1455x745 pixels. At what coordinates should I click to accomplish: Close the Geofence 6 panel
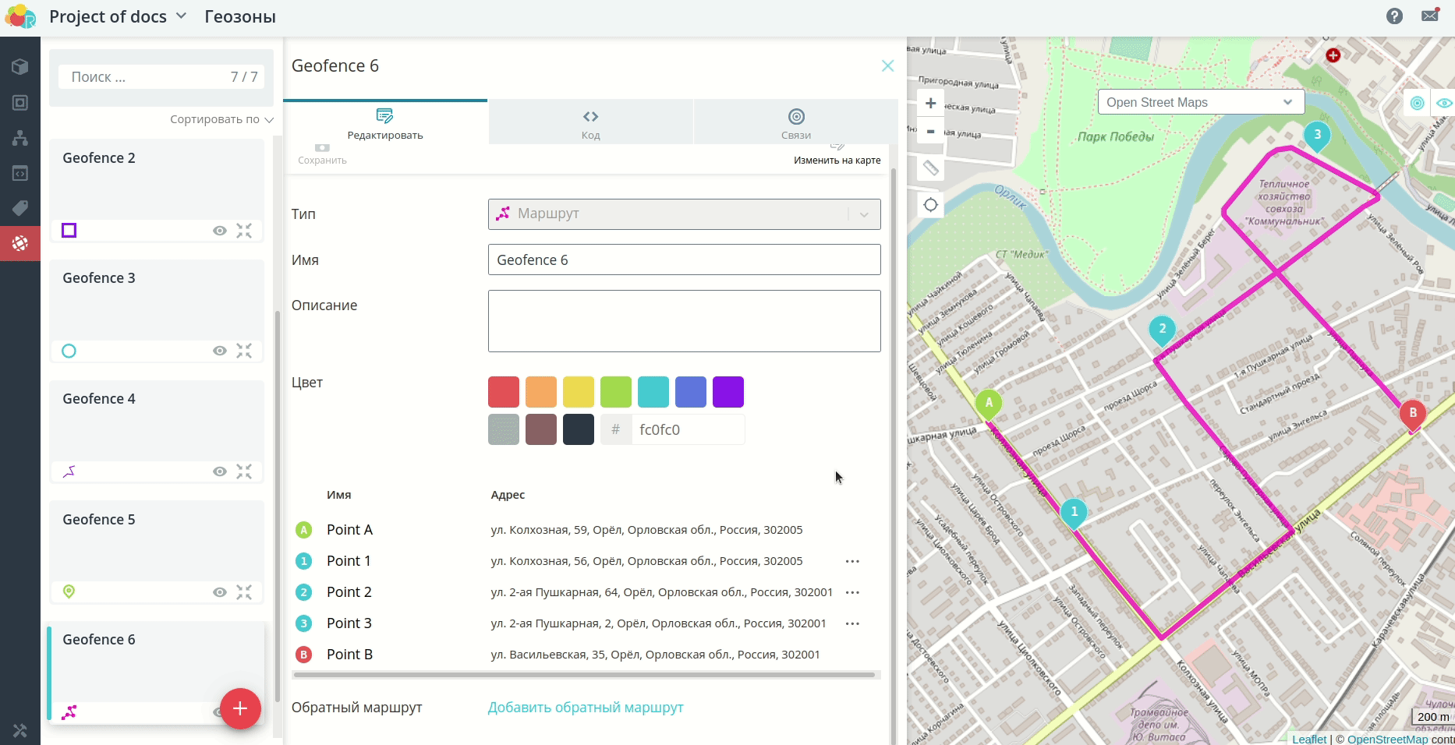click(x=887, y=66)
